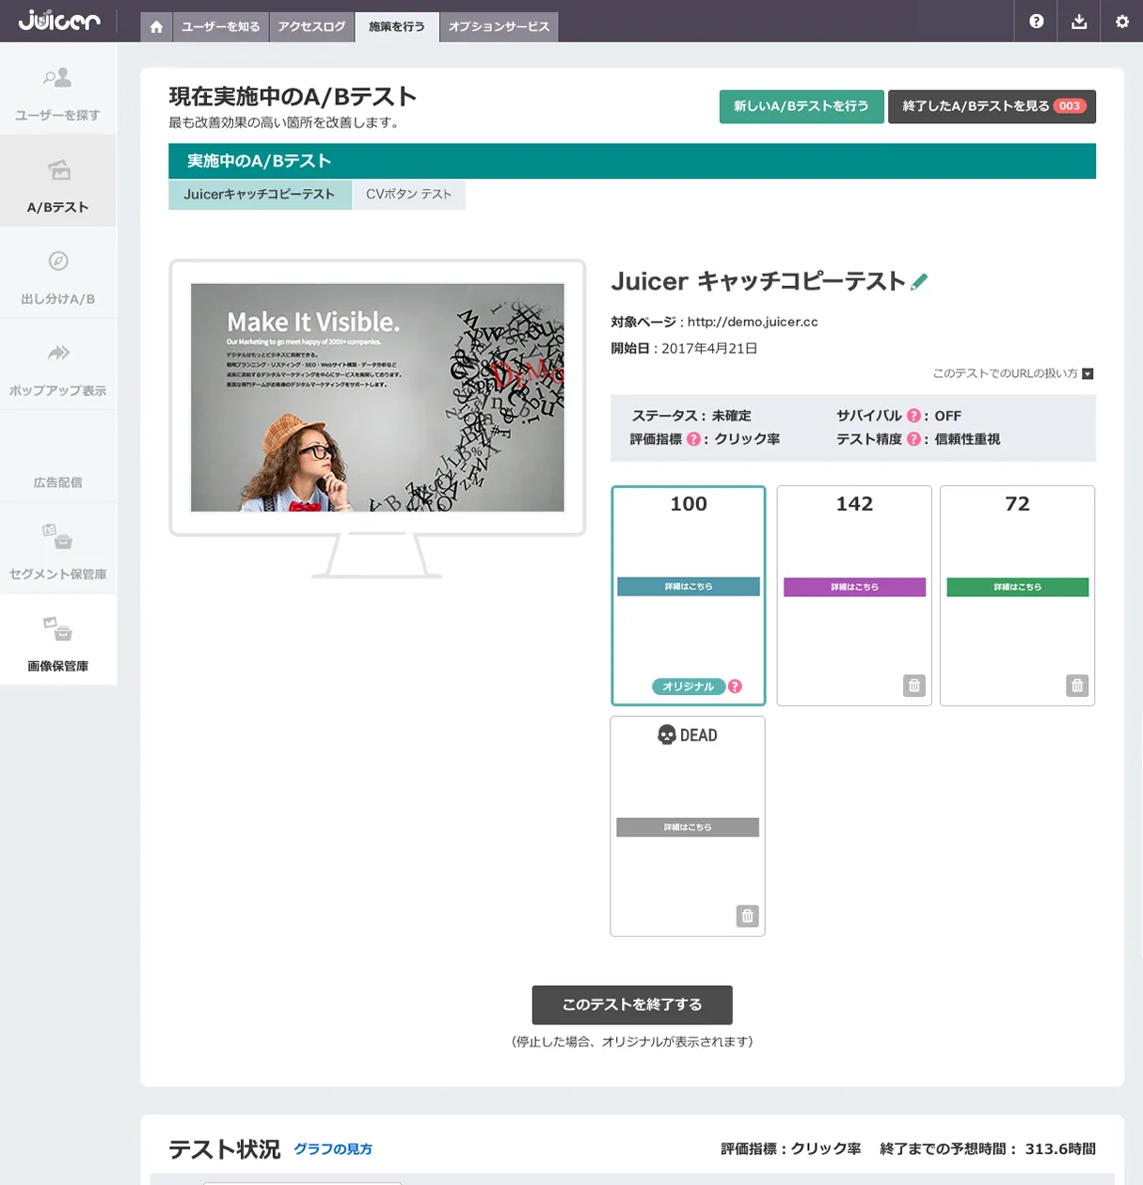Click the home icon in top navigation

[x=156, y=27]
